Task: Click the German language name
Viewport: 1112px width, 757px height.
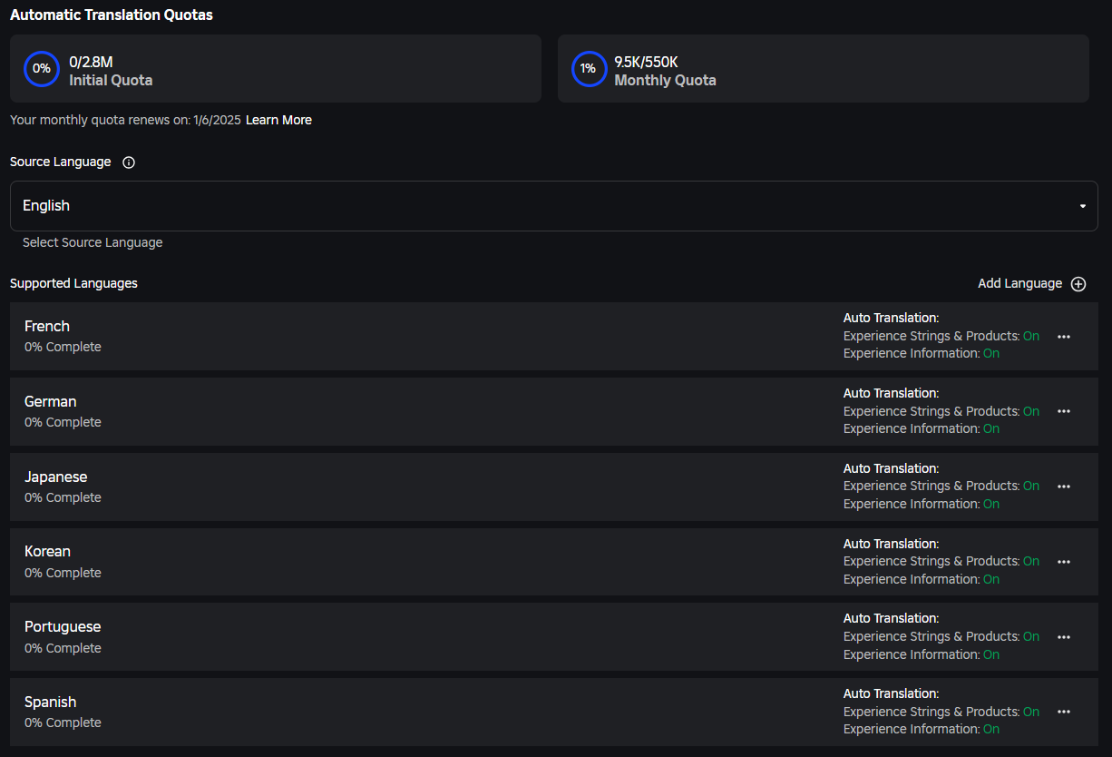Action: coord(51,401)
